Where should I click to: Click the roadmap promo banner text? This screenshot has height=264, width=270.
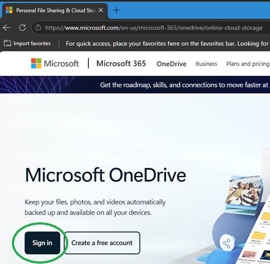tap(184, 85)
